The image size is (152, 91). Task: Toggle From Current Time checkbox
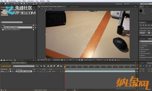point(140,35)
